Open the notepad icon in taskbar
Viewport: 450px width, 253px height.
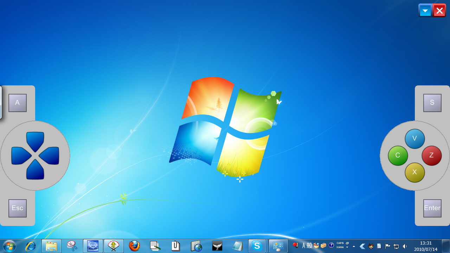point(238,246)
